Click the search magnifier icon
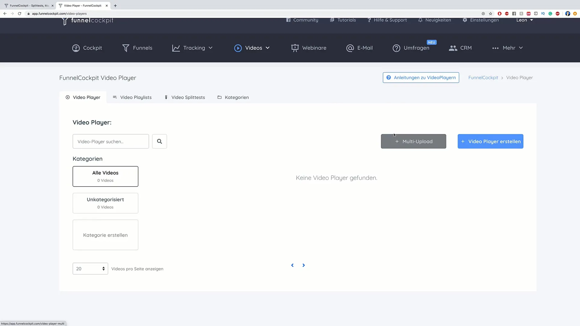 [159, 141]
